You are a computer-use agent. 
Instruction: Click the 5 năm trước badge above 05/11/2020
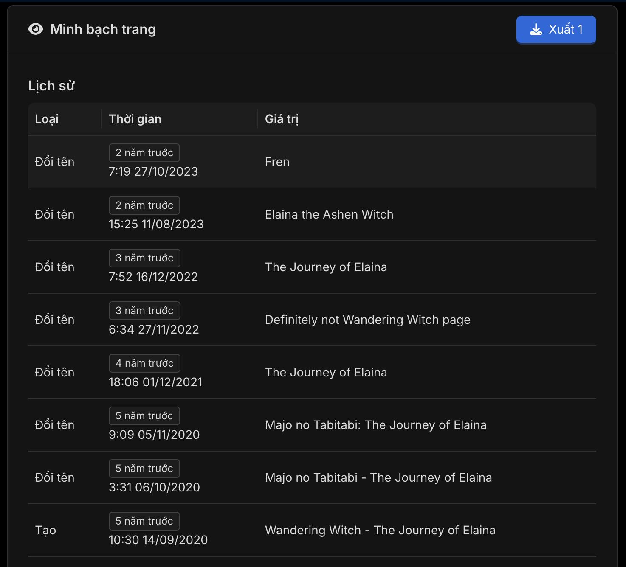tap(144, 416)
